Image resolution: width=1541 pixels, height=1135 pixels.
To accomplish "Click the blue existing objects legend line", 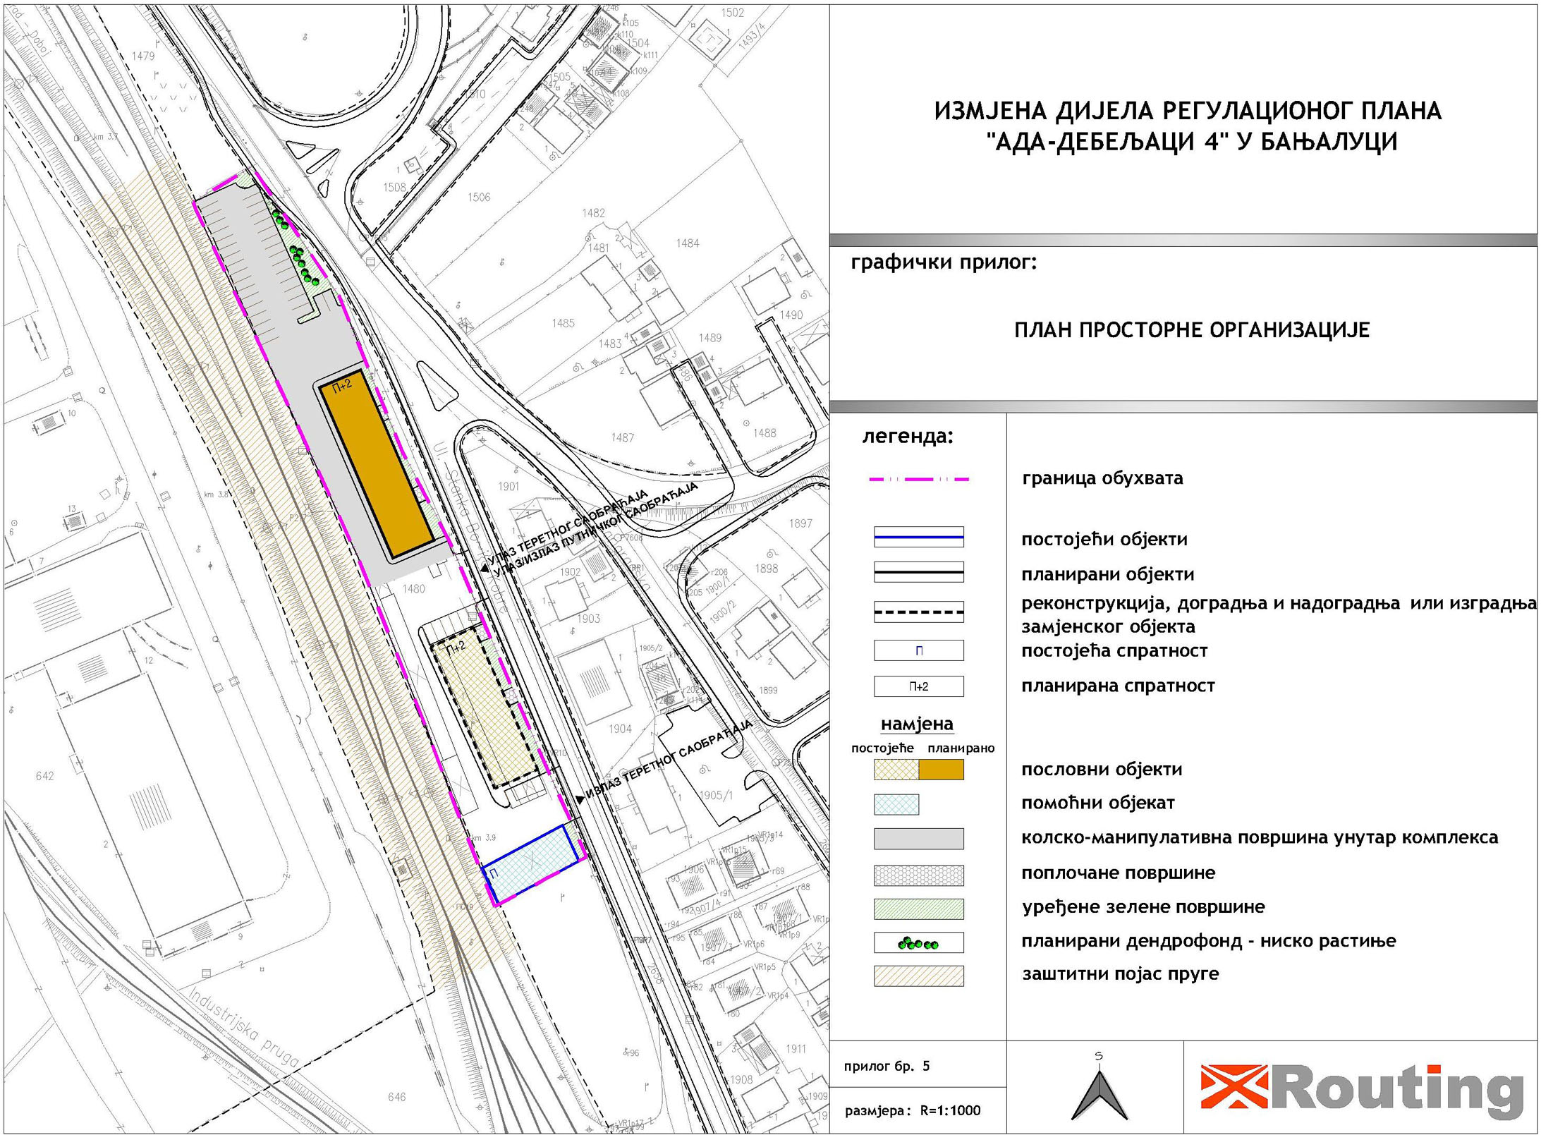I will click(x=918, y=538).
